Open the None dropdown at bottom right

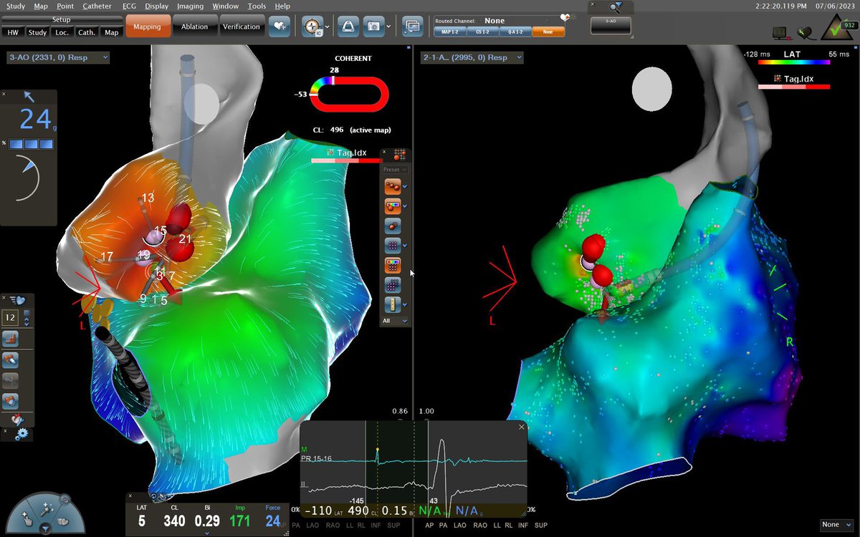(836, 525)
